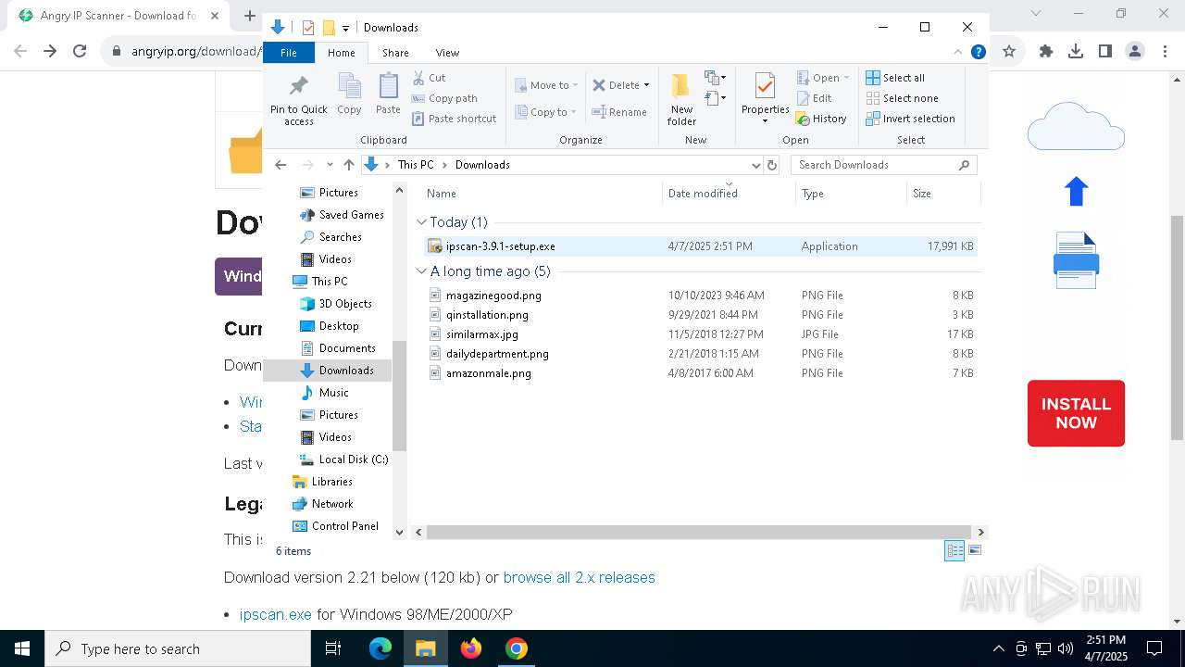The image size is (1185, 667).
Task: Open Properties in the ribbon
Action: (765, 100)
